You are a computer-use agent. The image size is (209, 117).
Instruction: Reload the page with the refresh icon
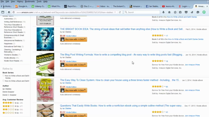pyautogui.click(x=120, y=12)
